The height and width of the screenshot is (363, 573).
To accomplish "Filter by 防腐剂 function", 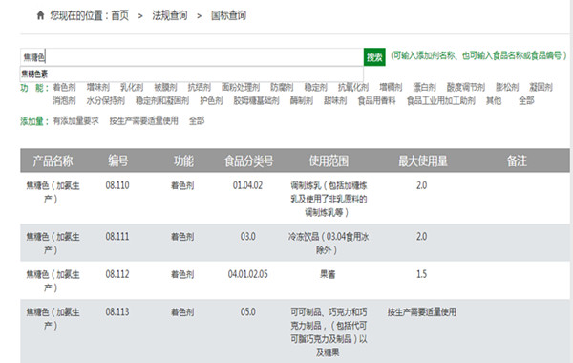I will (282, 87).
